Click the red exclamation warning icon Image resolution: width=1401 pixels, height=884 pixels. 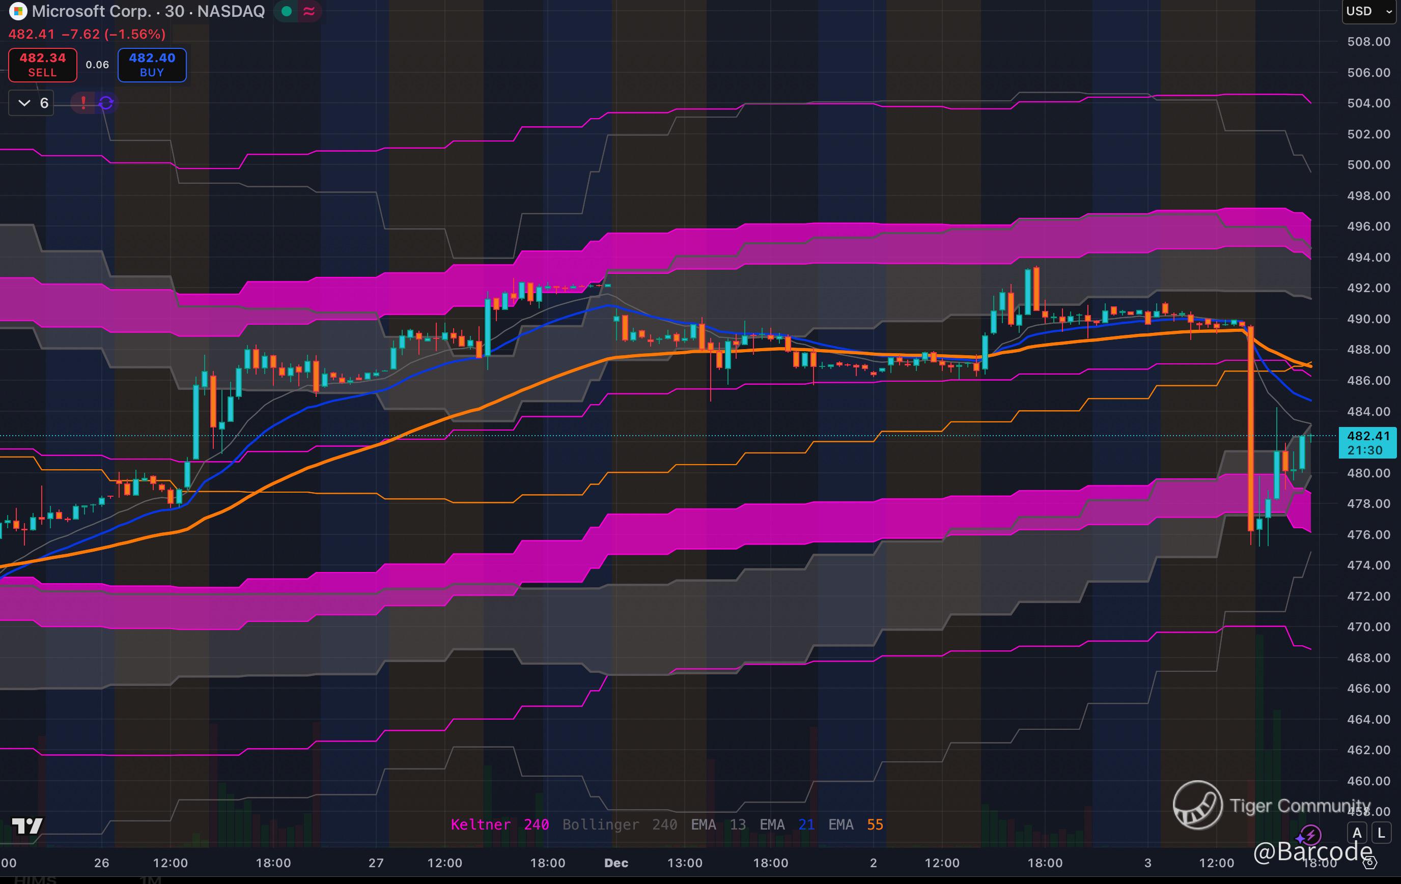coord(83,103)
